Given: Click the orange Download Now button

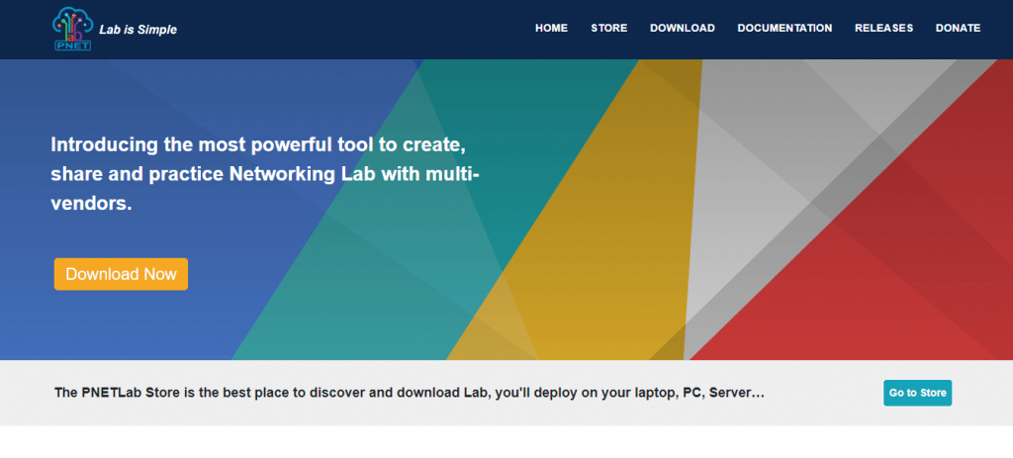Looking at the screenshot, I should pos(121,274).
